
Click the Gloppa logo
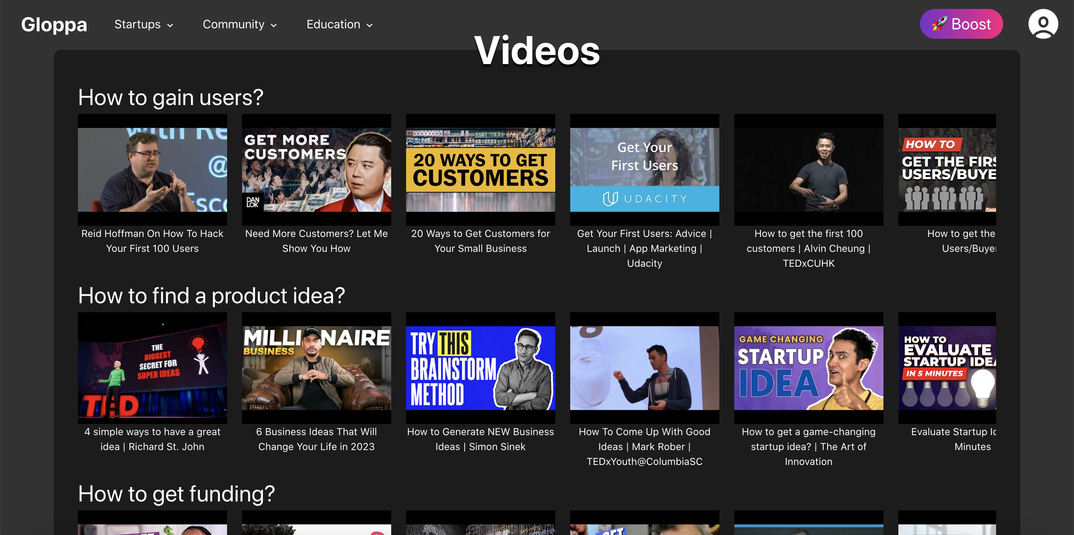point(54,25)
